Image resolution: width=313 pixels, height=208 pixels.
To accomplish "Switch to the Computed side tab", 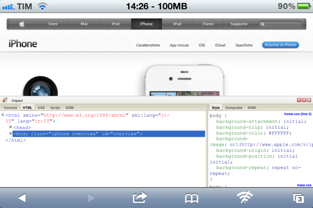I will click(234, 108).
